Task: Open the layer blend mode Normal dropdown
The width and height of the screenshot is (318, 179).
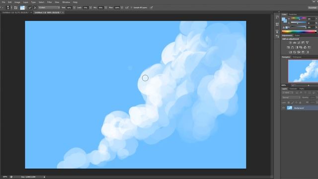Action: tap(291, 97)
